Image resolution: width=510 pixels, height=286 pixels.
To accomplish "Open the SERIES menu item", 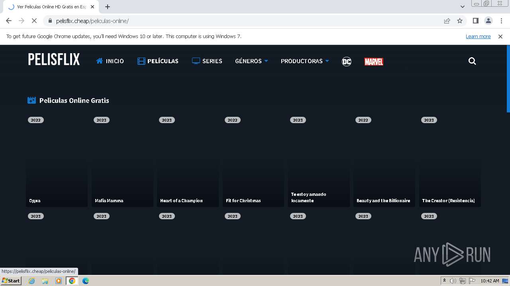I will (x=207, y=61).
